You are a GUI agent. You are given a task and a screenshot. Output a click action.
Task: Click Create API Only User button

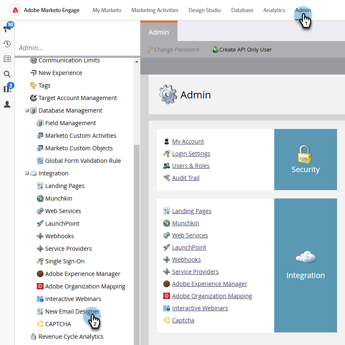point(242,49)
